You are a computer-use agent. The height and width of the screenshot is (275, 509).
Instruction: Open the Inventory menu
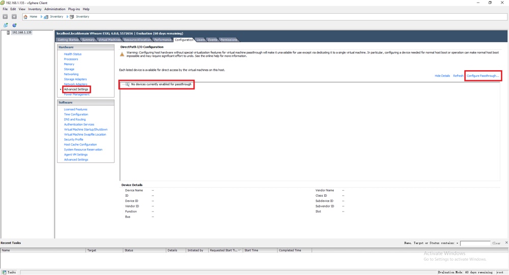pyautogui.click(x=35, y=9)
